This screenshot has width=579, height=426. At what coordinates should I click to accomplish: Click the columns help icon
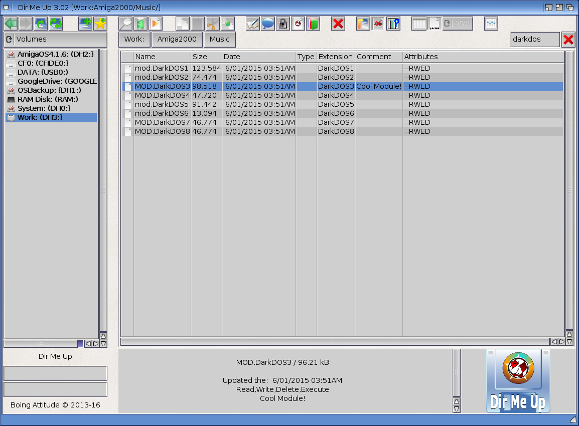tap(393, 24)
